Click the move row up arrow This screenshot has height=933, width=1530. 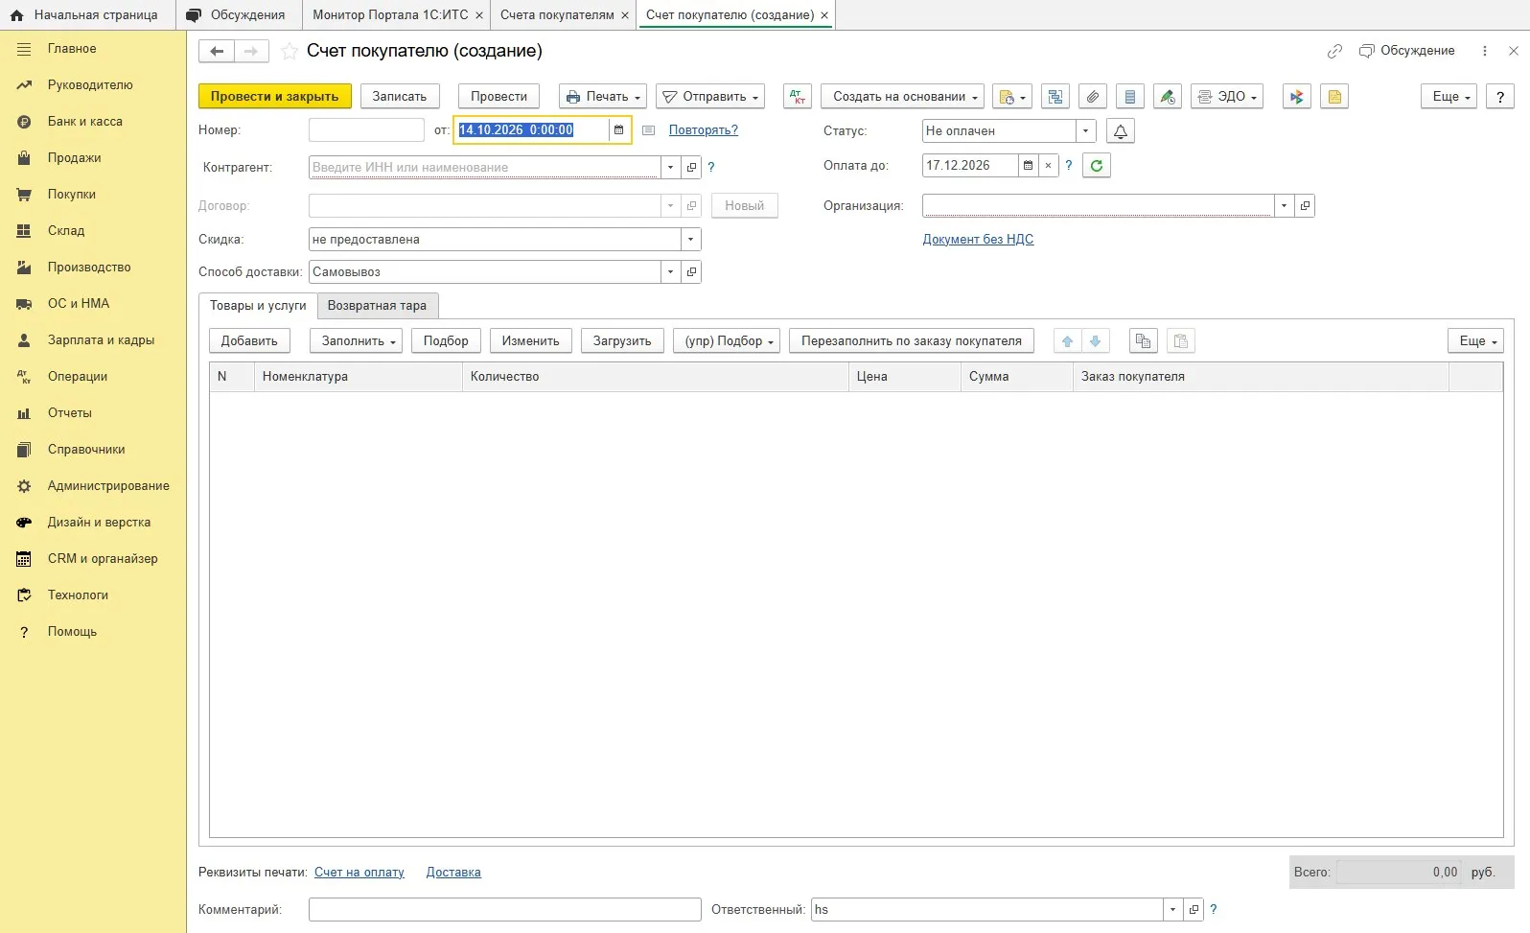pyautogui.click(x=1067, y=340)
